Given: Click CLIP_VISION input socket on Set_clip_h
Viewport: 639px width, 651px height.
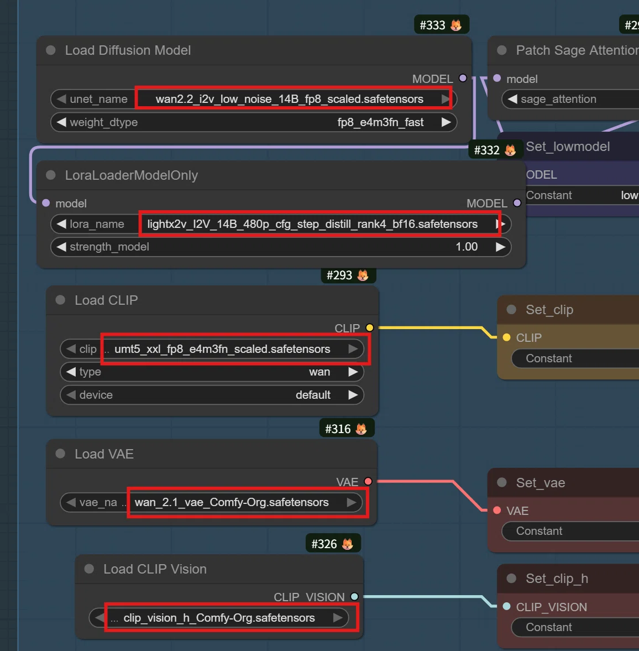Looking at the screenshot, I should [x=506, y=606].
